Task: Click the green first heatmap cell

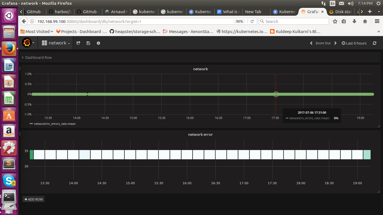Action: (32, 155)
